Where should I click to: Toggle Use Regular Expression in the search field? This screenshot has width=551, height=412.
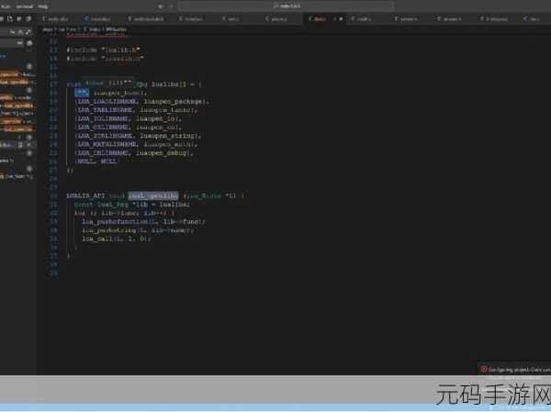tap(28, 32)
